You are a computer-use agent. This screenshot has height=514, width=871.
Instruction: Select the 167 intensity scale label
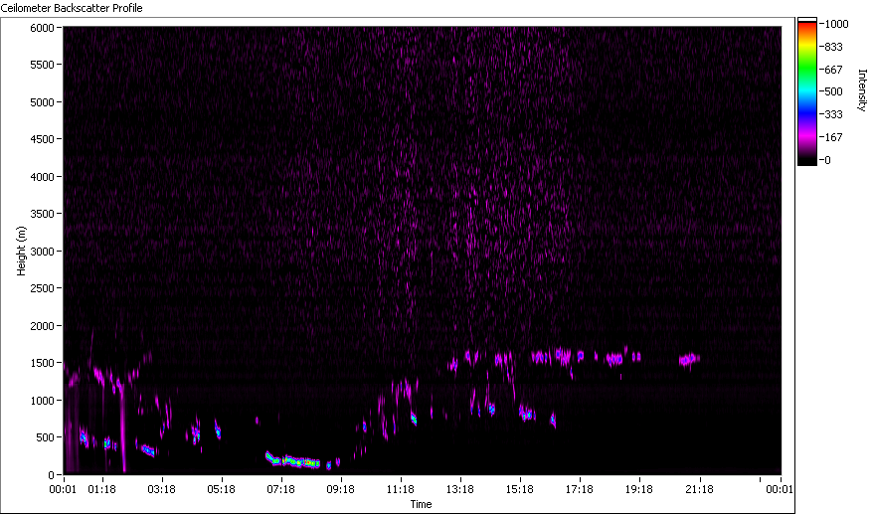[834, 137]
